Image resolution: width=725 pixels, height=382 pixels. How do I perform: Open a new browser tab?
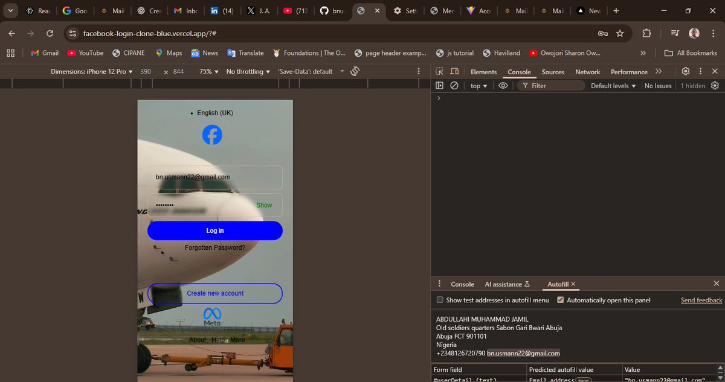(616, 11)
